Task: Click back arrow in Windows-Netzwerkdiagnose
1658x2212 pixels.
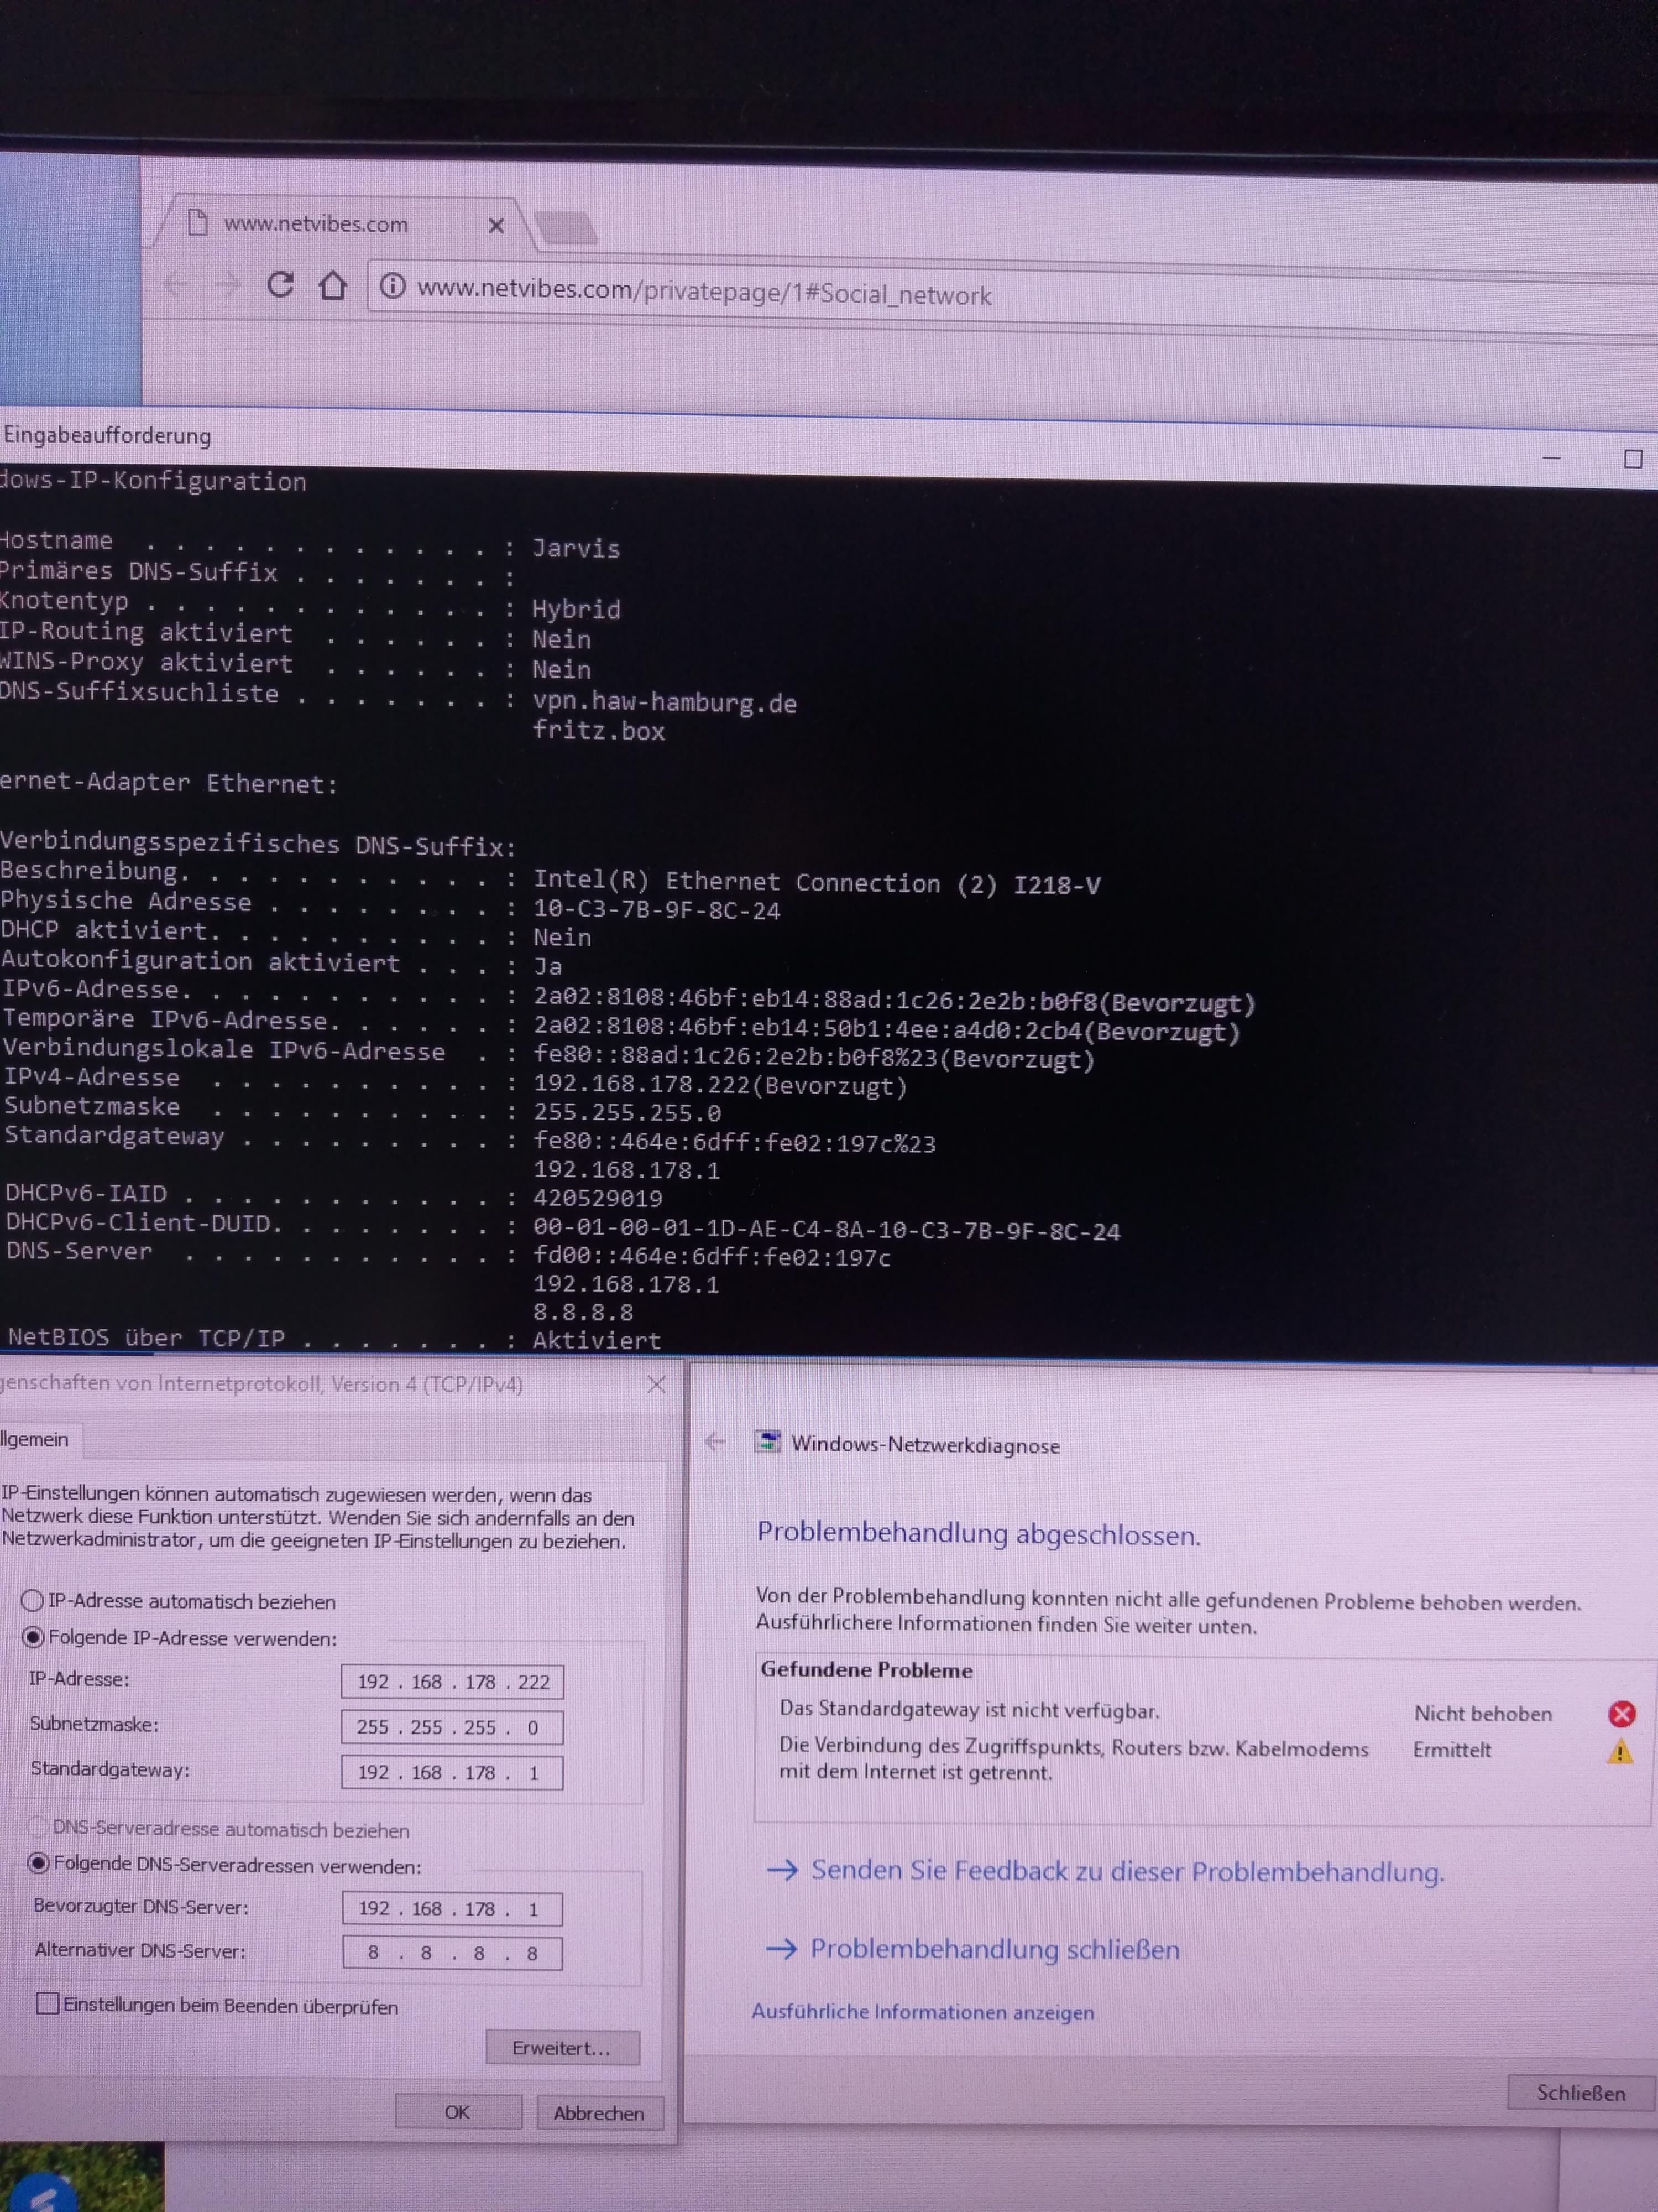Action: click(715, 1441)
